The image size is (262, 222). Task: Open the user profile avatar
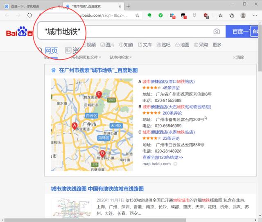(243, 16)
